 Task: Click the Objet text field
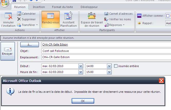click(106, 51)
